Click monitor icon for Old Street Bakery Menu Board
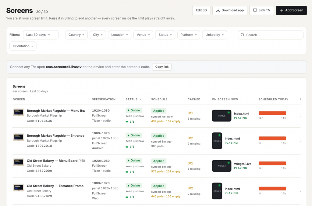The image size is (312, 206). point(19,162)
